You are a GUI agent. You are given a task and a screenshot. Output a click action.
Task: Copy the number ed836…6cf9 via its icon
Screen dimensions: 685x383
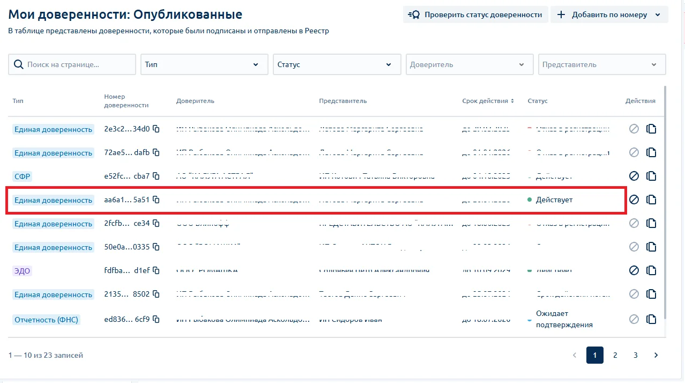point(156,319)
